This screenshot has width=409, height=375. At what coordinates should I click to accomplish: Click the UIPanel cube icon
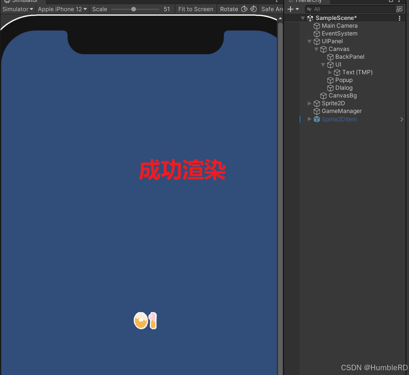tap(317, 42)
